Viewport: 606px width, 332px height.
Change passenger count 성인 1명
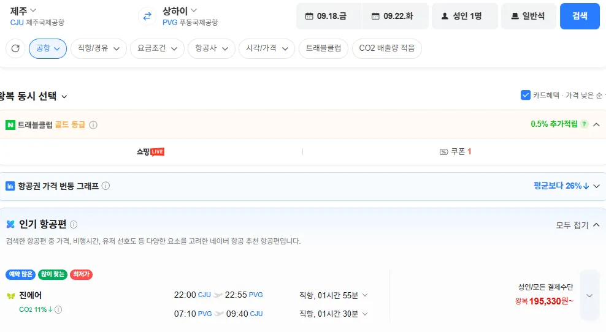point(465,16)
